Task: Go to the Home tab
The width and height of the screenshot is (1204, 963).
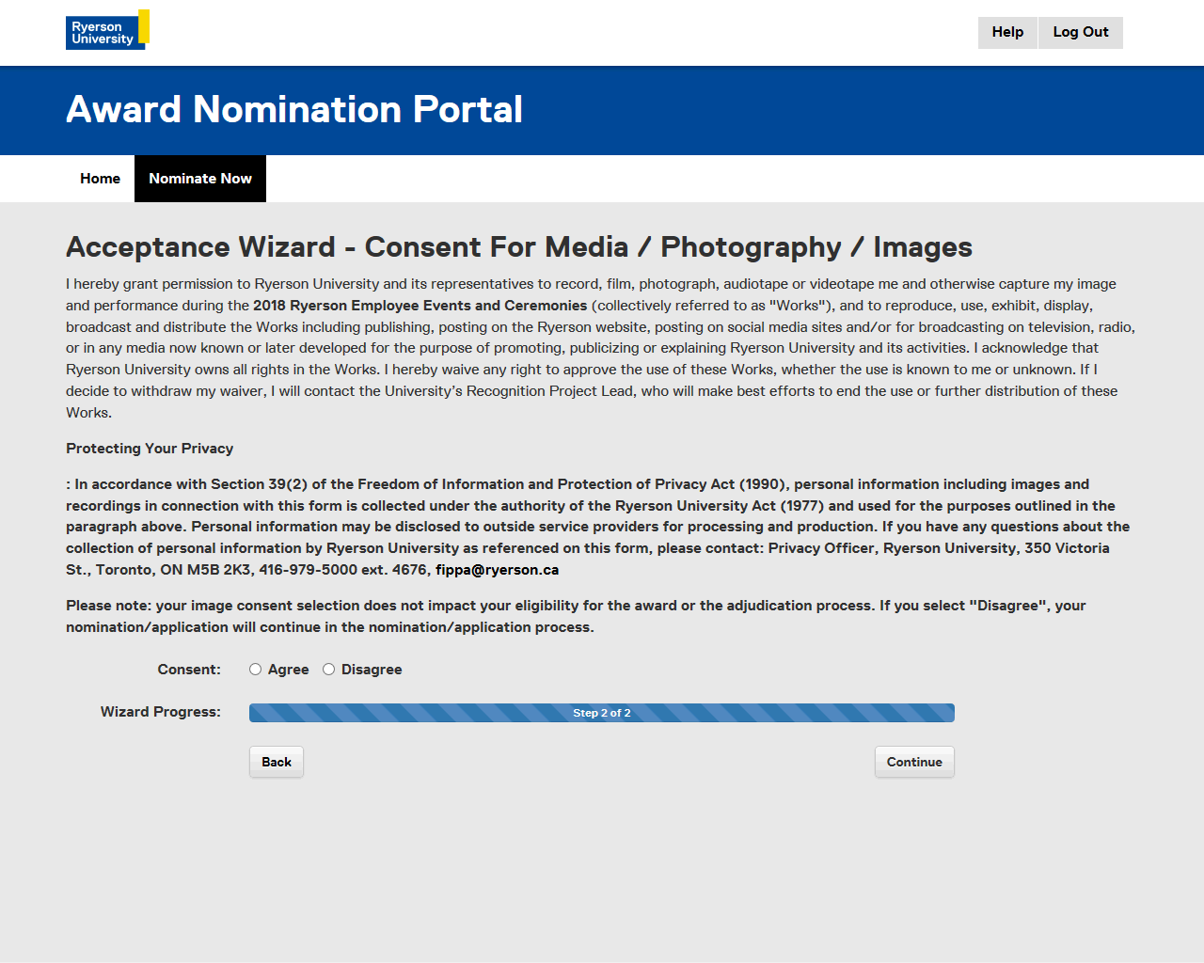Action: (100, 179)
